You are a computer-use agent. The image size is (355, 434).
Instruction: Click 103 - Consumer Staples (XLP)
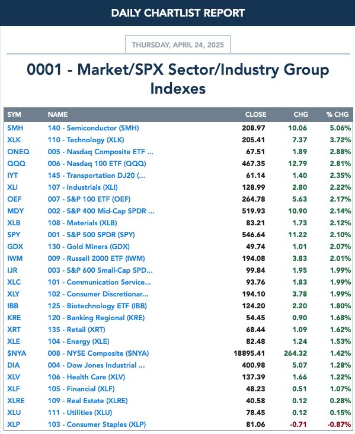pyautogui.click(x=97, y=425)
